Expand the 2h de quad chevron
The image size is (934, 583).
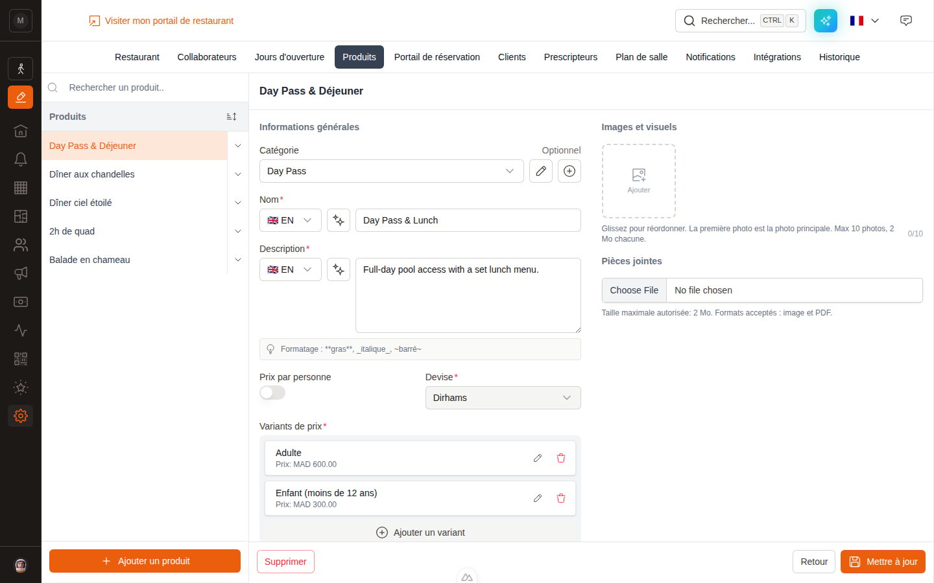pos(238,231)
